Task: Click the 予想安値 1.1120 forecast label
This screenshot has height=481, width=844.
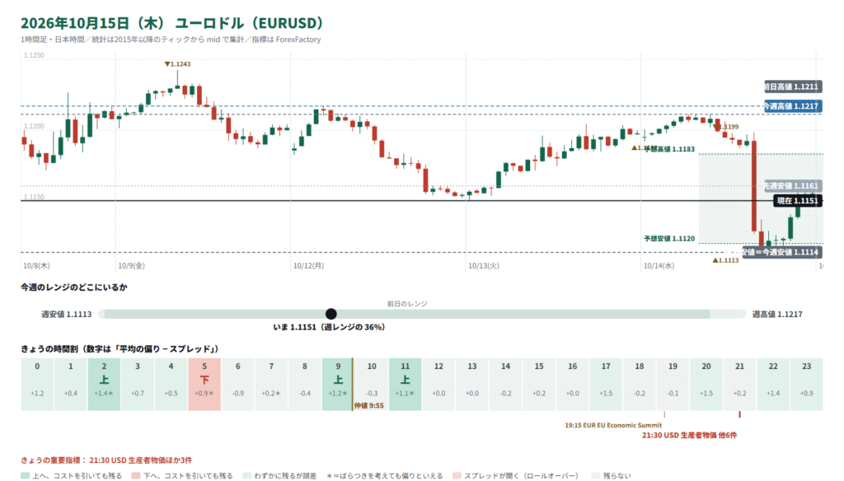Action: coord(669,238)
